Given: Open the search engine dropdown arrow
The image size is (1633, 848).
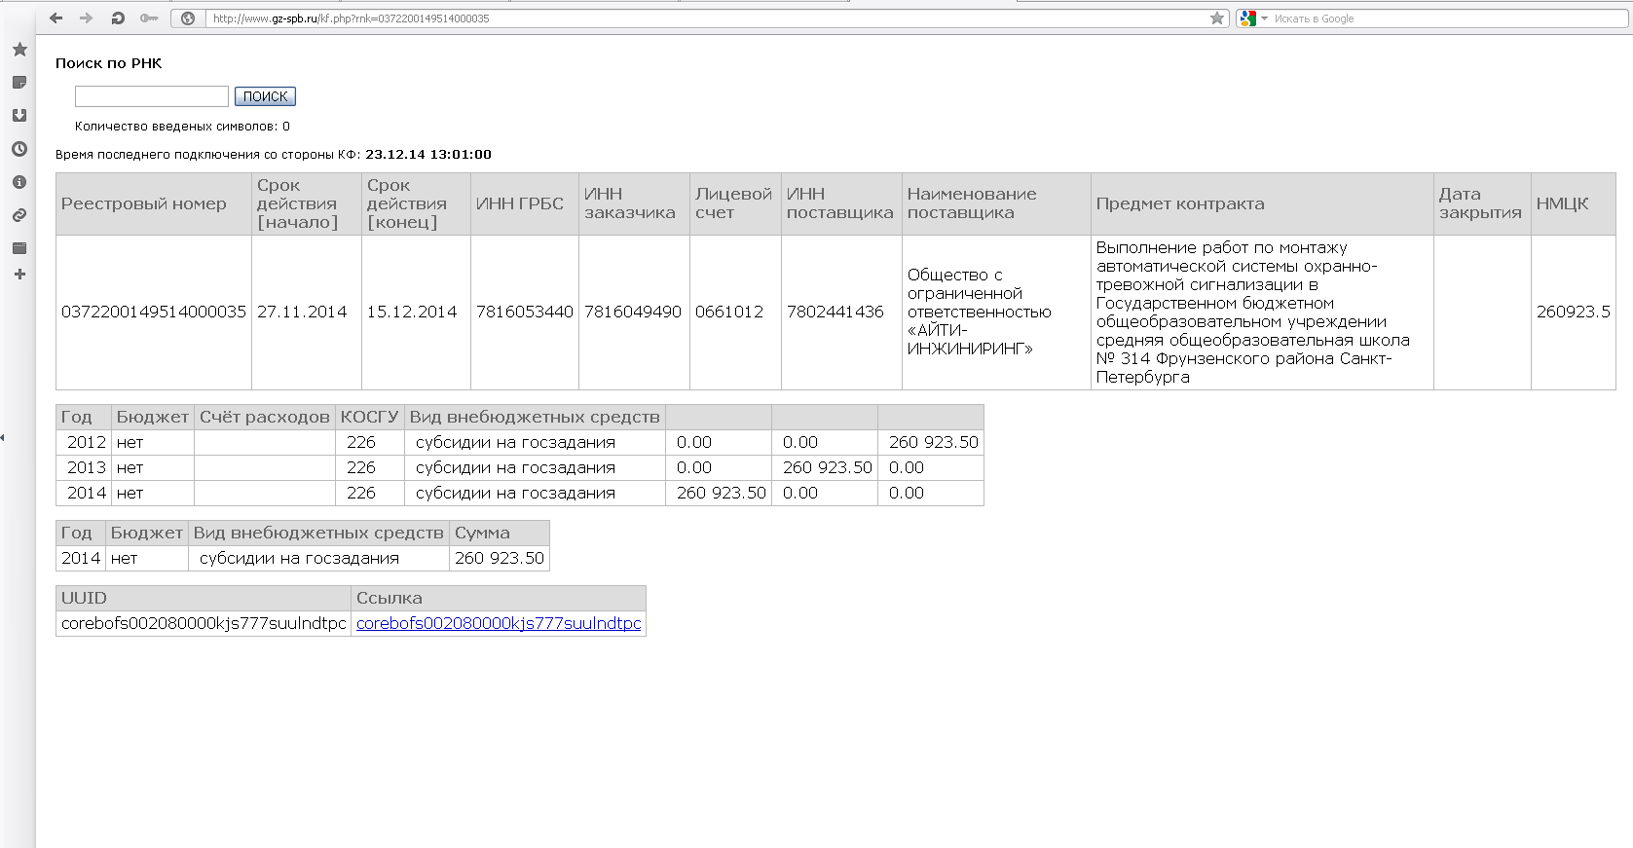Looking at the screenshot, I should click(x=1264, y=18).
